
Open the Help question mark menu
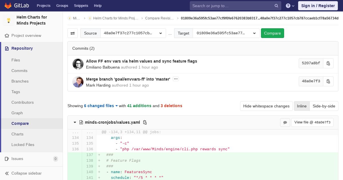(290, 6)
